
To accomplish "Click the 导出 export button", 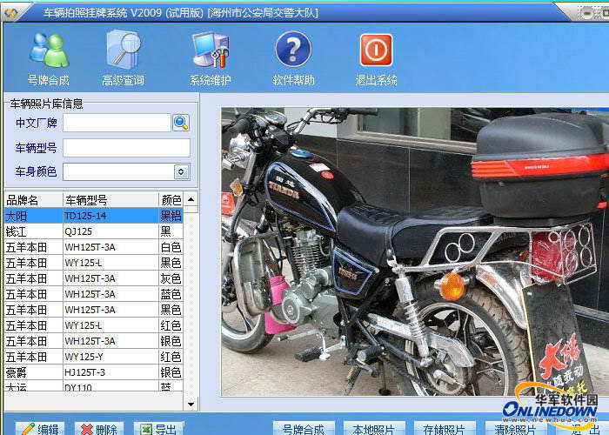I will 158,429.
